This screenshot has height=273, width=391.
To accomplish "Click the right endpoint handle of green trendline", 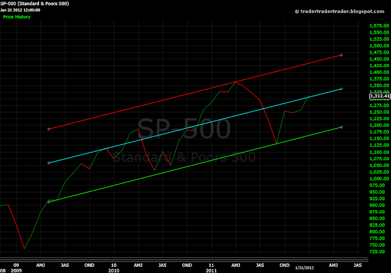I will (342, 127).
